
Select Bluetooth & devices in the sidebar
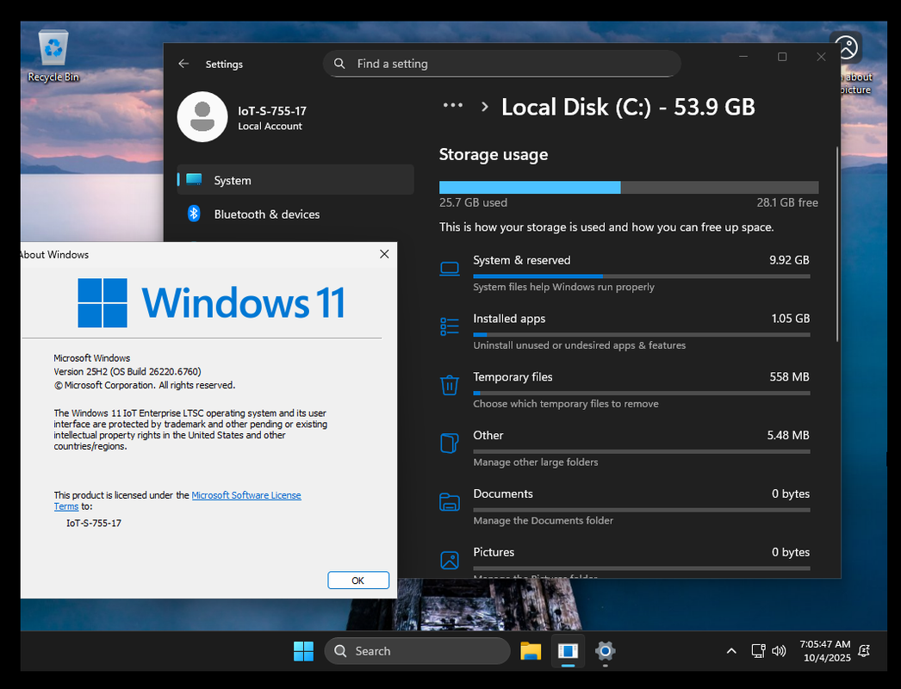tap(295, 214)
